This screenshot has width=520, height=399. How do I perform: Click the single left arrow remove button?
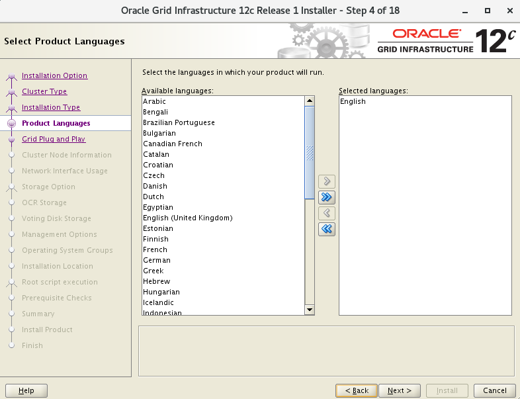(x=326, y=213)
